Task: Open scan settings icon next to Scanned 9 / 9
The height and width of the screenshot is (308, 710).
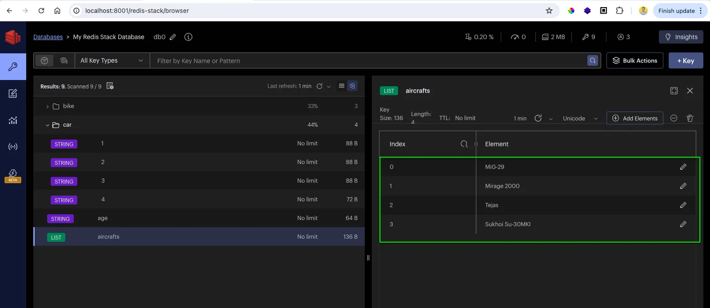Action: tap(110, 86)
